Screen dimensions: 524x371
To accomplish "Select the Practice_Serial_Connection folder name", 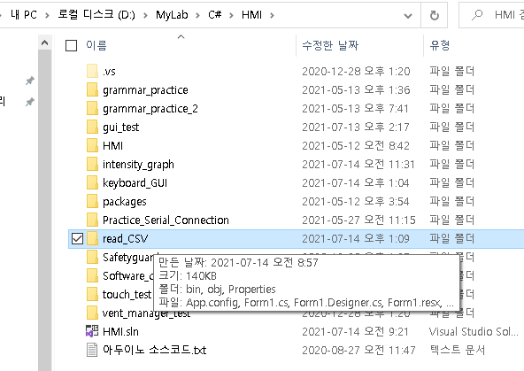I will pos(166,220).
